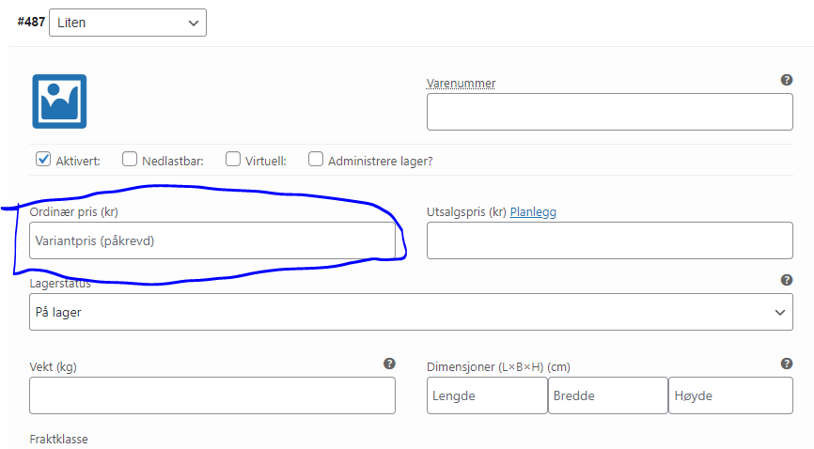The height and width of the screenshot is (449, 814).
Task: Click the help icon for Dimensjoner
Action: pyautogui.click(x=787, y=364)
